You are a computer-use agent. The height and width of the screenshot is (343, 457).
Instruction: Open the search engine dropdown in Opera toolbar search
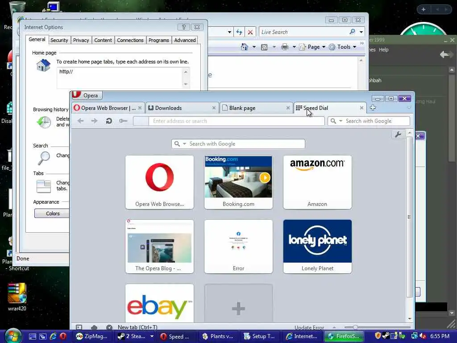click(x=341, y=121)
